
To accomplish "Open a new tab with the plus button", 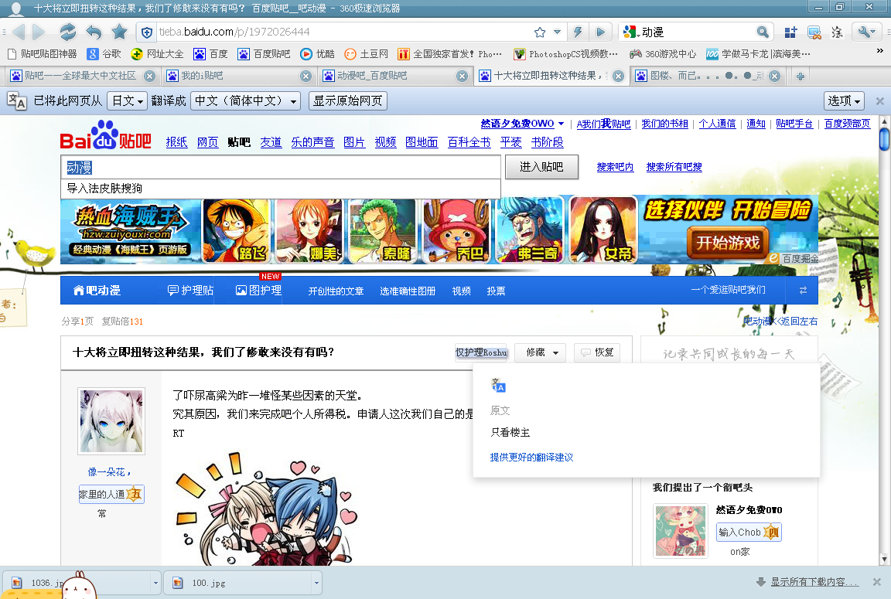I will (x=800, y=76).
